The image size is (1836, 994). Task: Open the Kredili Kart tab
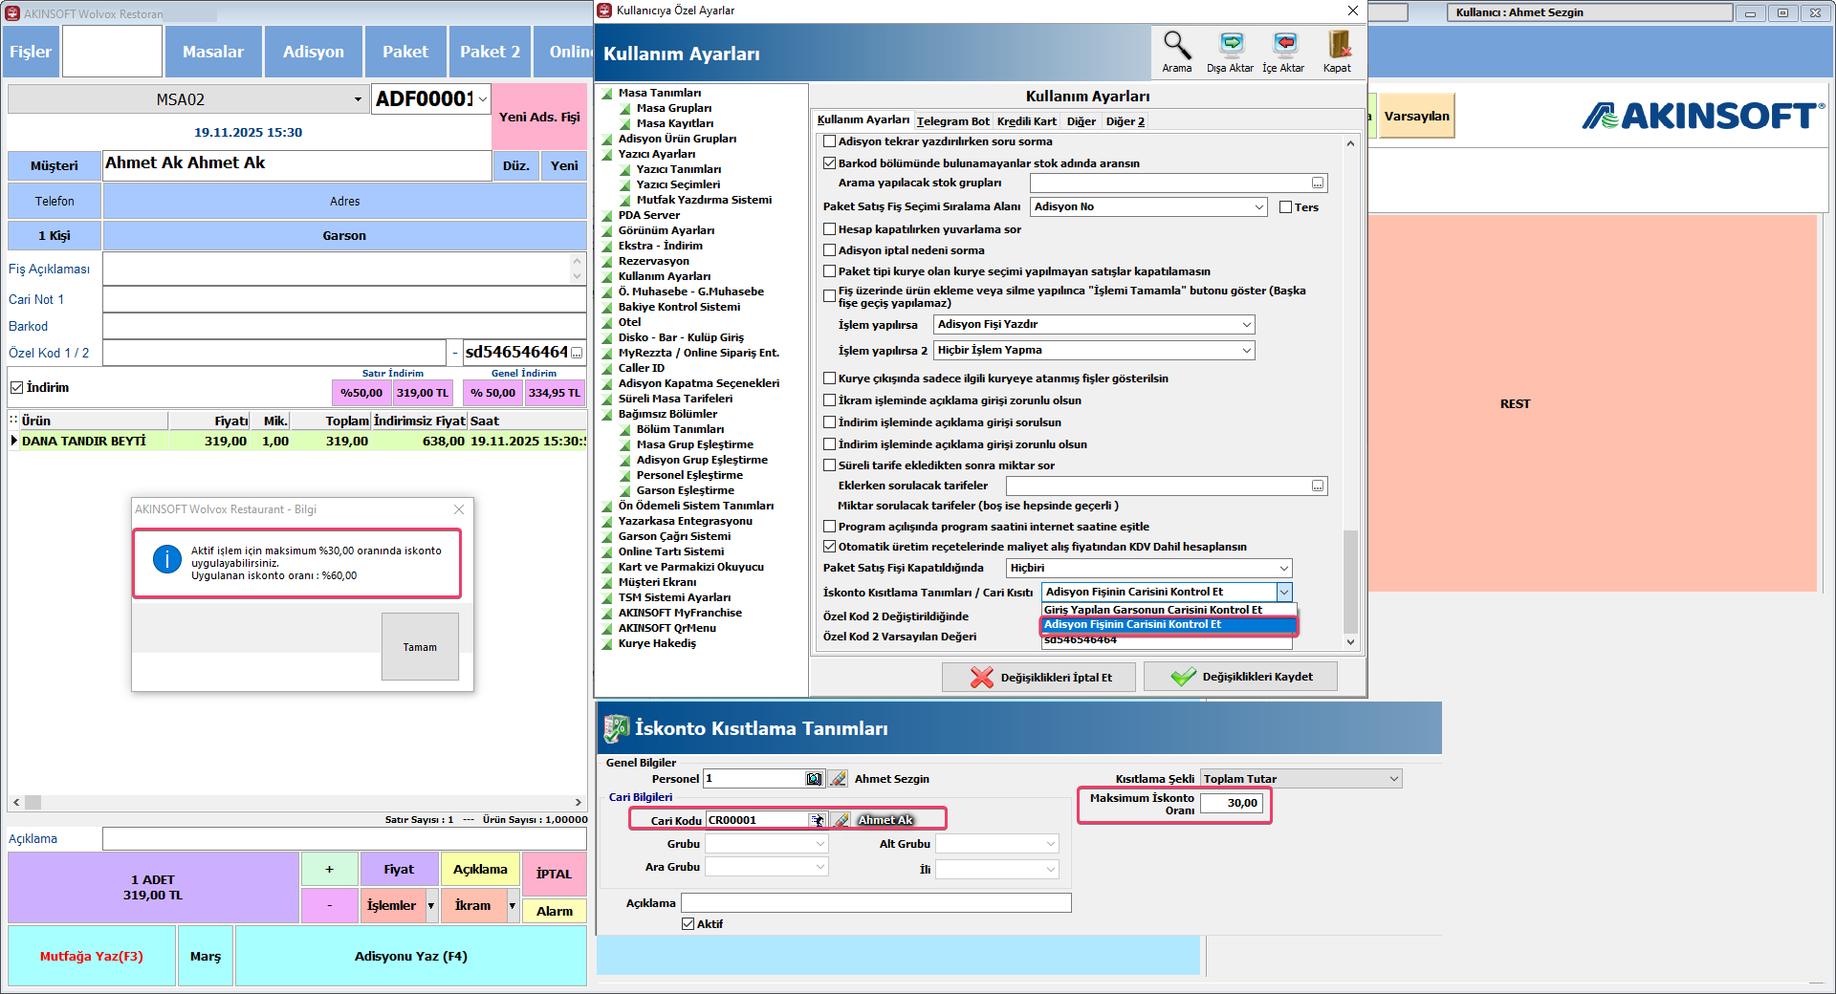(1026, 121)
